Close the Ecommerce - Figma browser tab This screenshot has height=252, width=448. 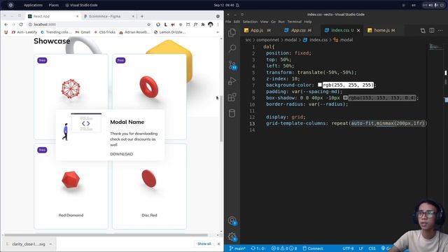coord(133,16)
